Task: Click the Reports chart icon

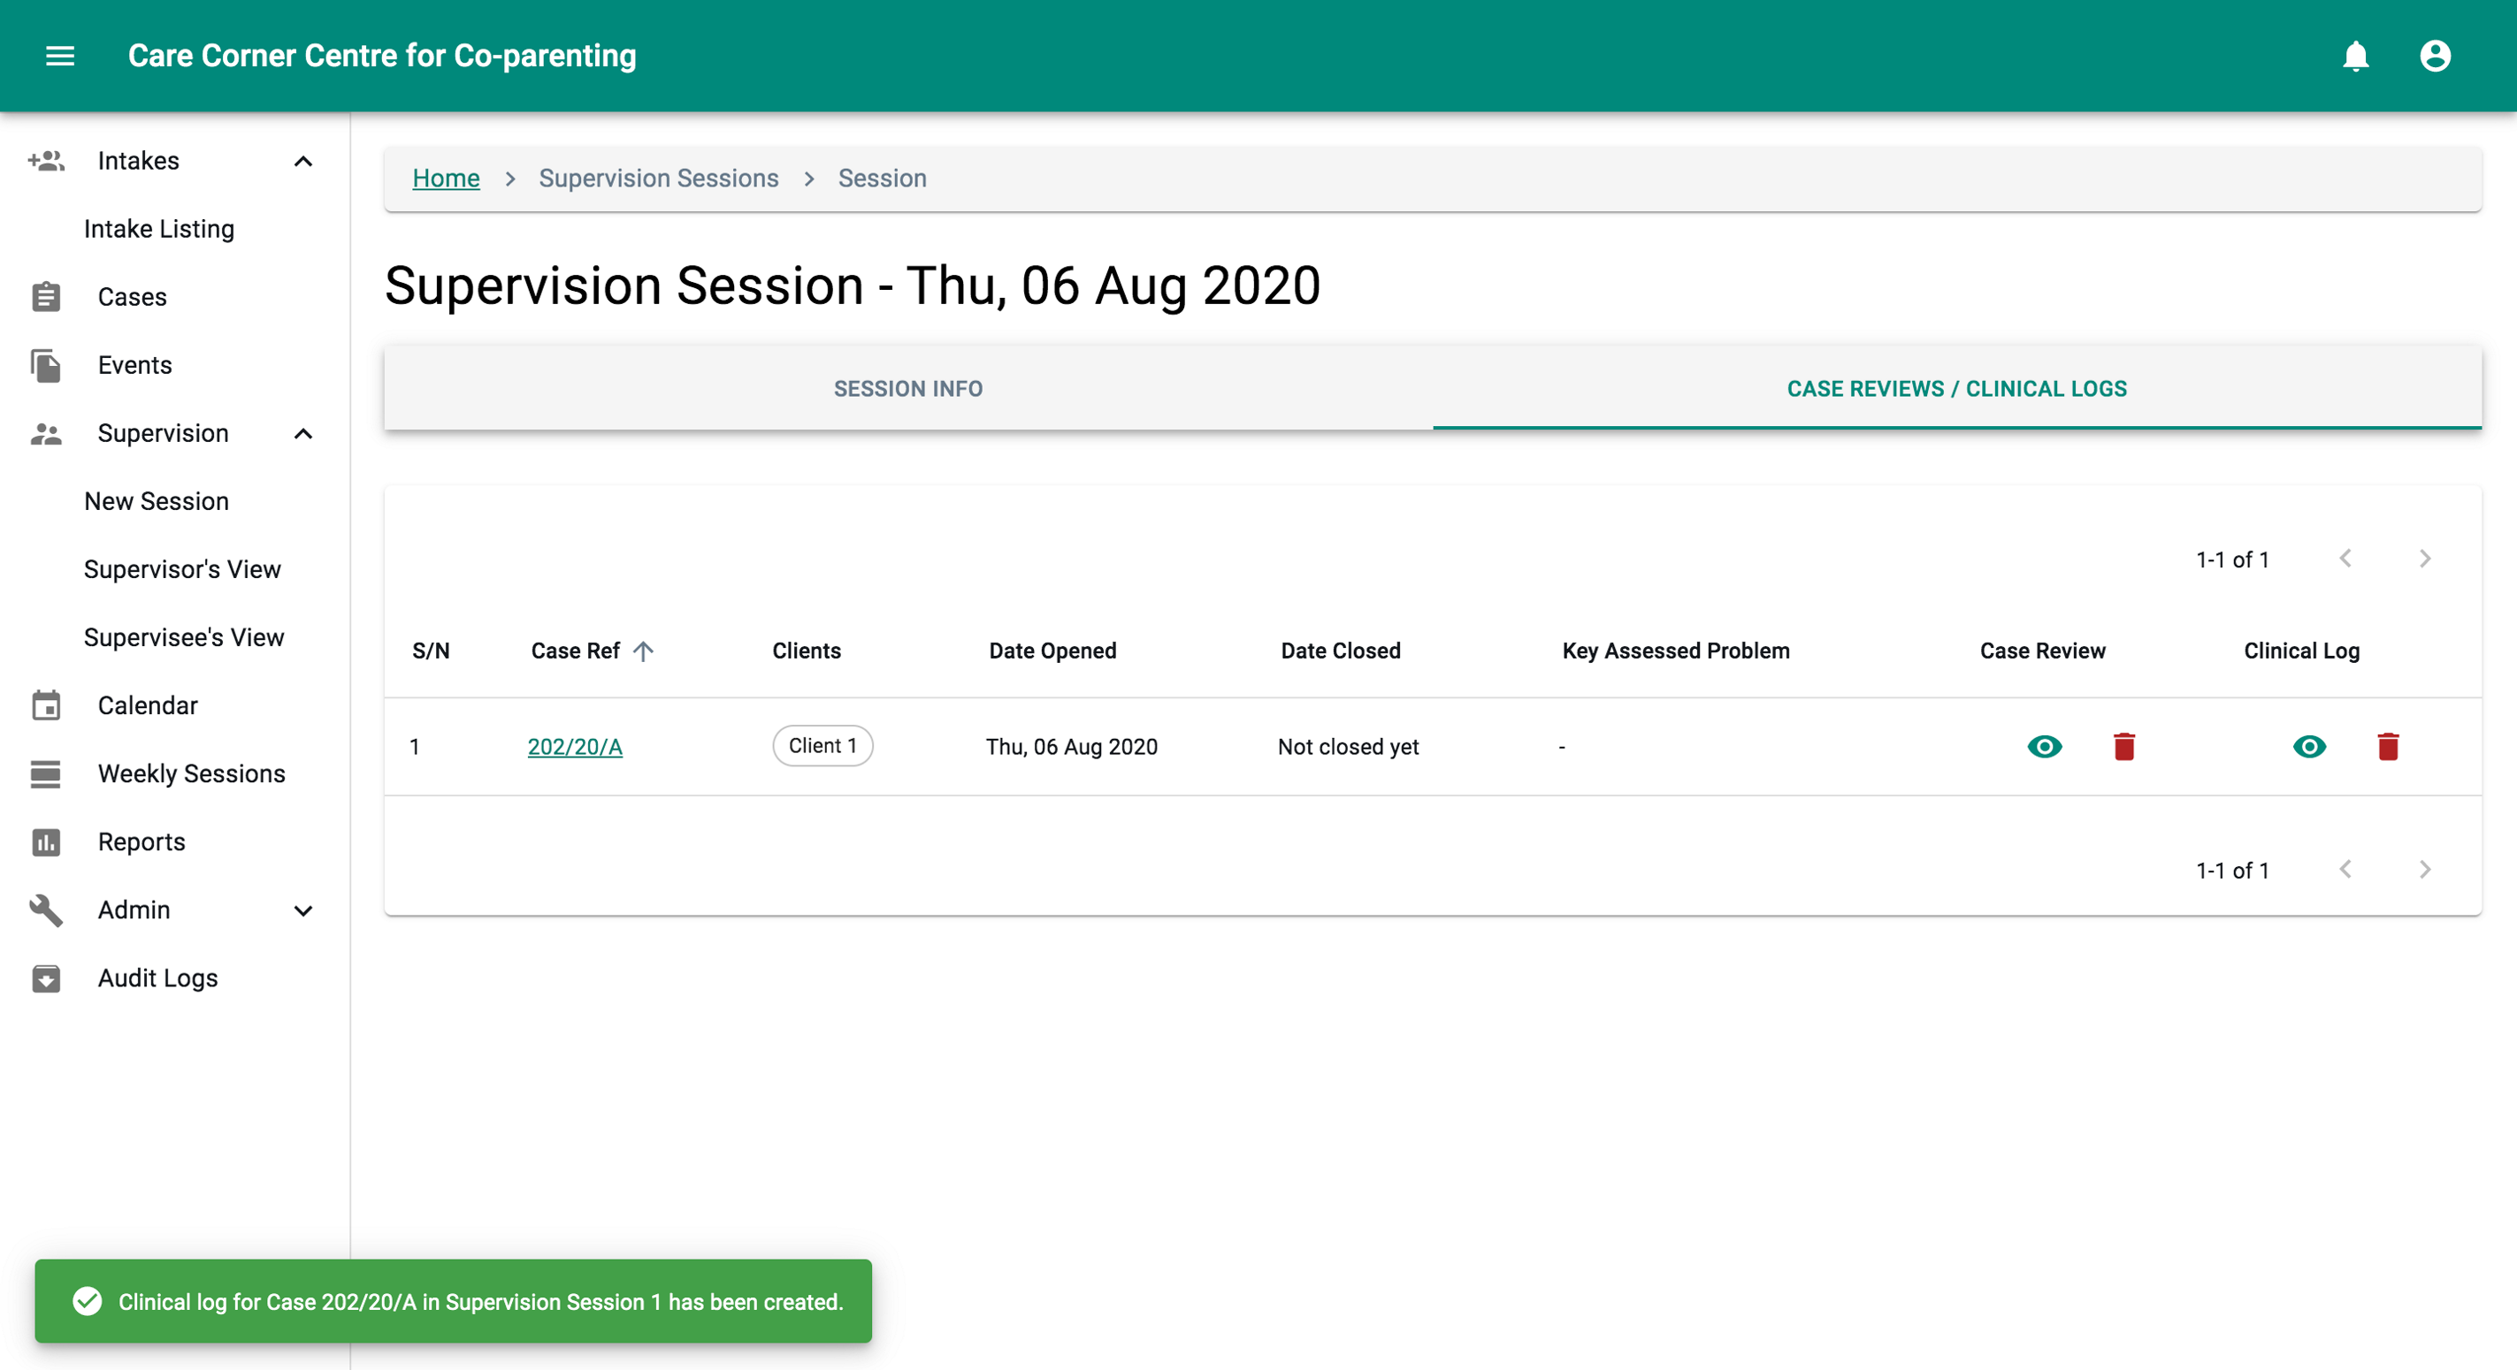Action: 46,841
